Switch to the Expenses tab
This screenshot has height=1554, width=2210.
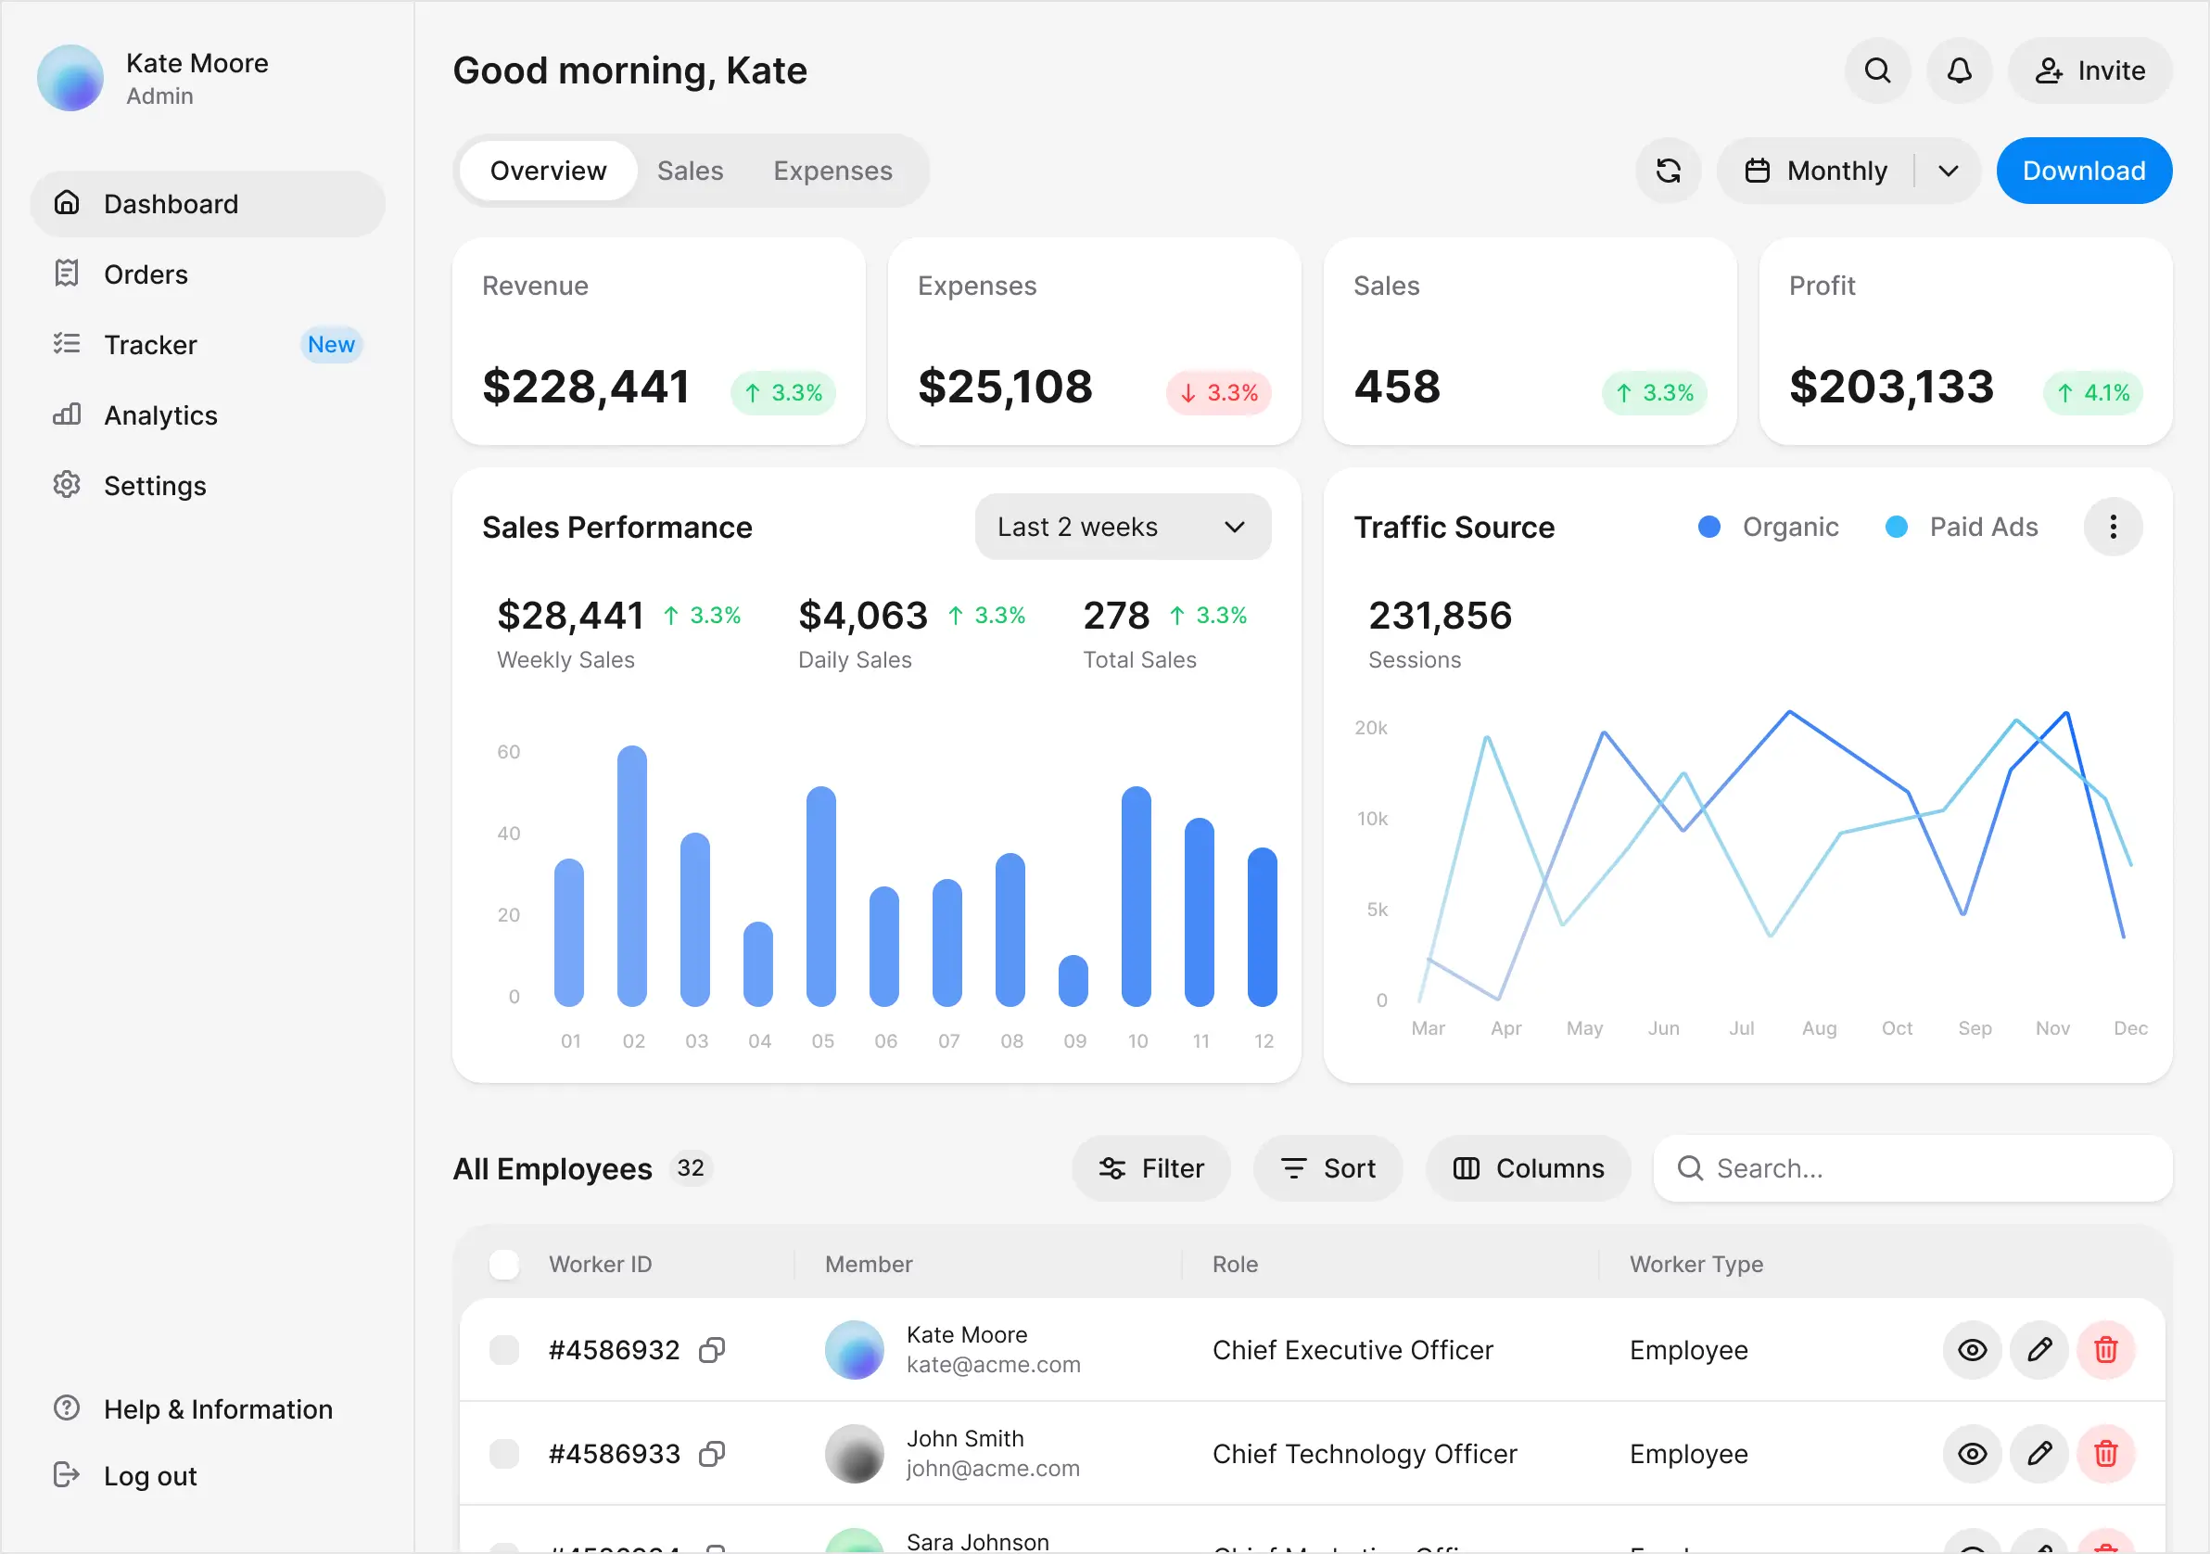tap(832, 171)
